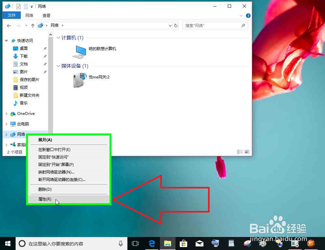
Task: Open OneDrive from the sidebar
Action: pyautogui.click(x=26, y=114)
